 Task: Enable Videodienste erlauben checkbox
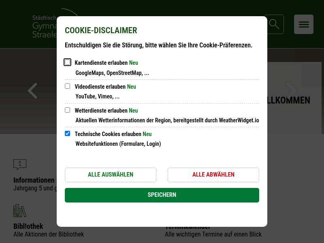(x=68, y=86)
